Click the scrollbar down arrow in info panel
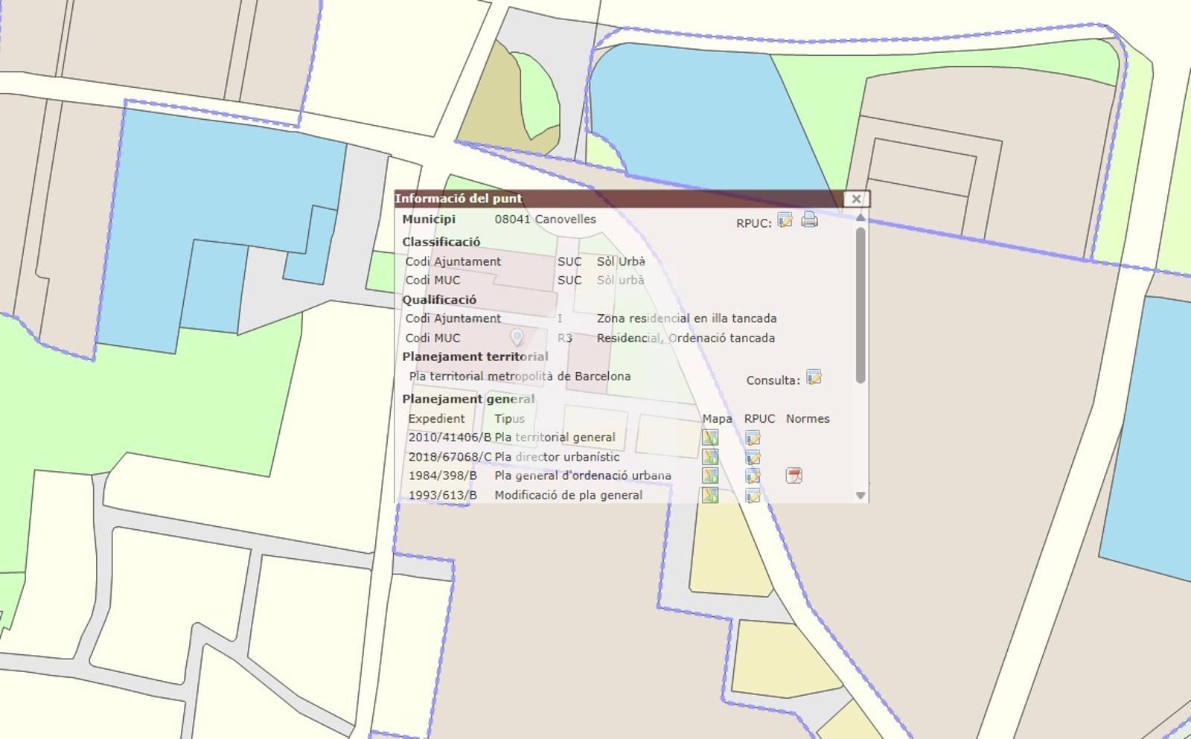 [x=860, y=496]
